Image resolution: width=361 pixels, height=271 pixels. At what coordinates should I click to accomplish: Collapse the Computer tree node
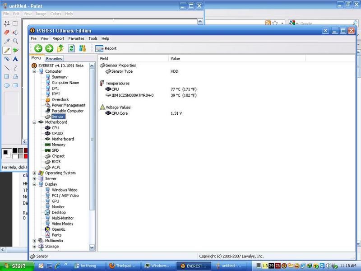click(34, 71)
